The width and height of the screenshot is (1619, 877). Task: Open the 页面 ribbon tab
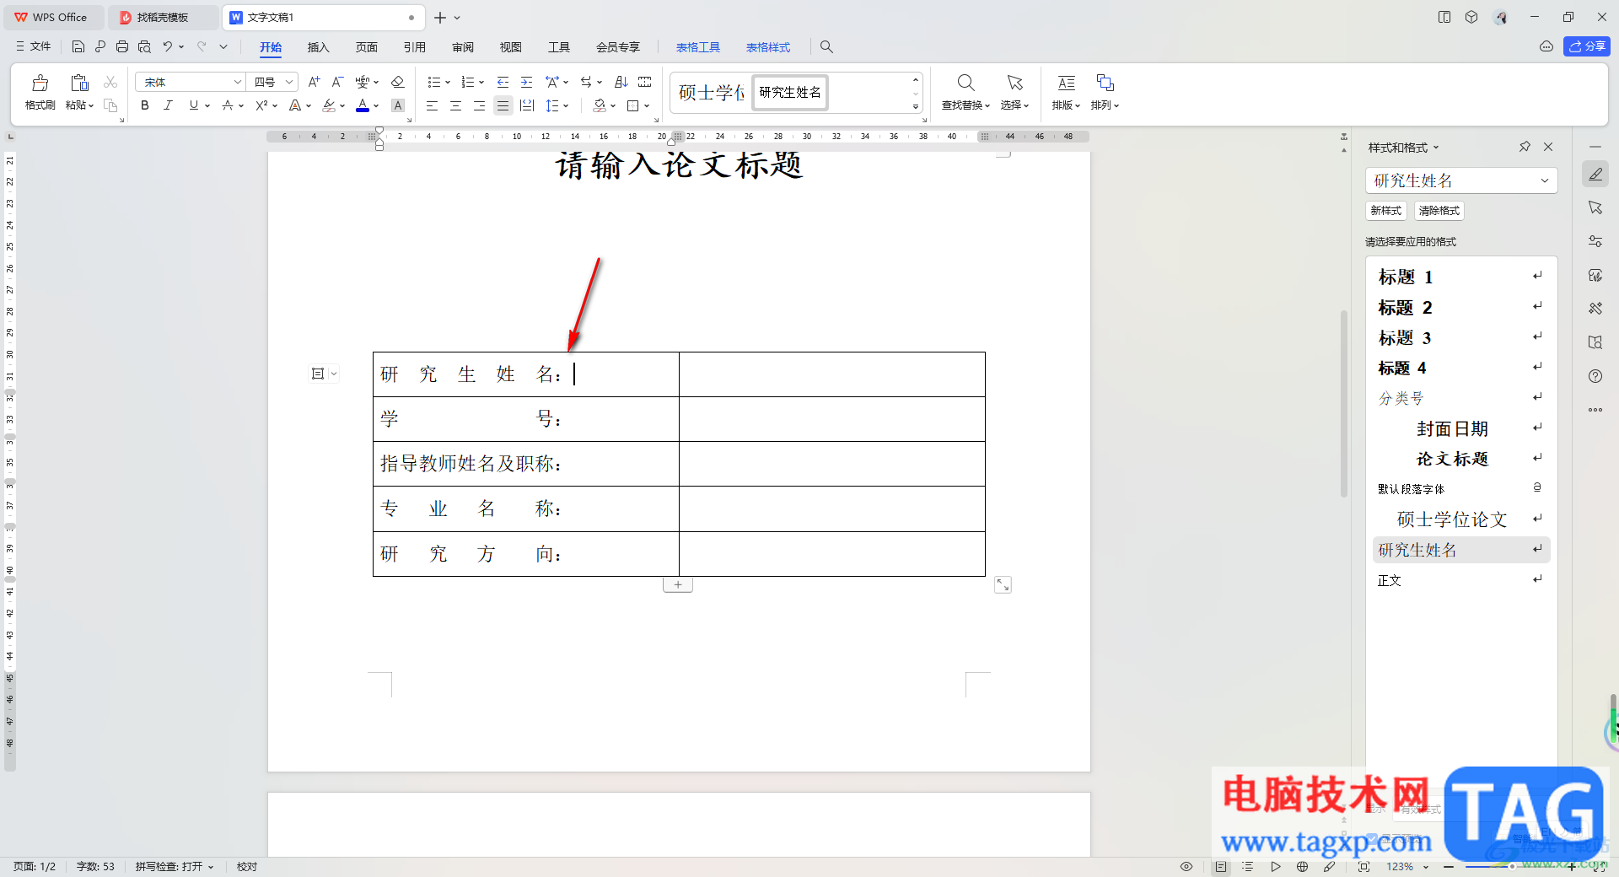pyautogui.click(x=366, y=47)
